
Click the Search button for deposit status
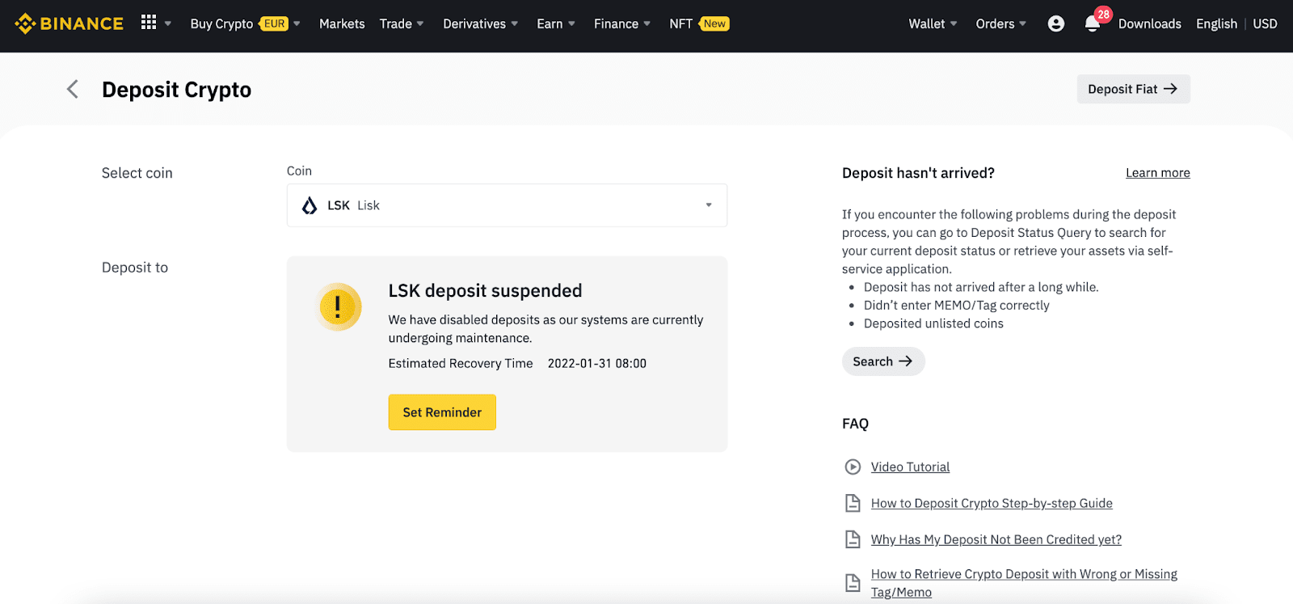(883, 361)
